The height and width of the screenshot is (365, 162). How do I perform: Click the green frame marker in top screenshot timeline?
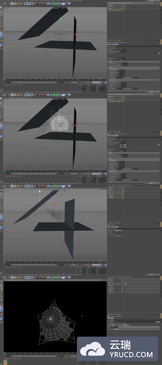click(x=4, y=80)
